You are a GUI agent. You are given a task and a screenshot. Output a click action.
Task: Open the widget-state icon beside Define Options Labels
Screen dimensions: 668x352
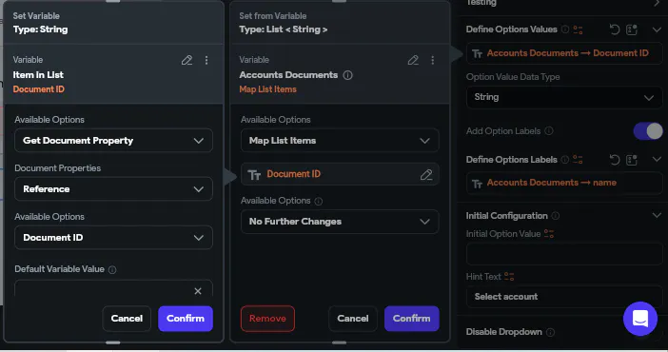click(x=632, y=160)
